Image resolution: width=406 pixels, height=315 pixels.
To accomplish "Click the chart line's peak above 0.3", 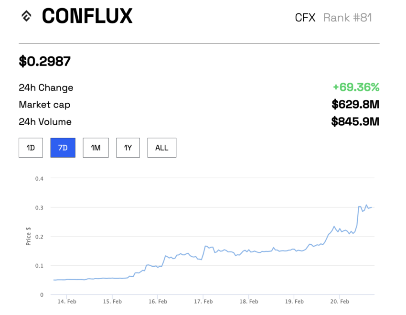I will tap(366, 205).
